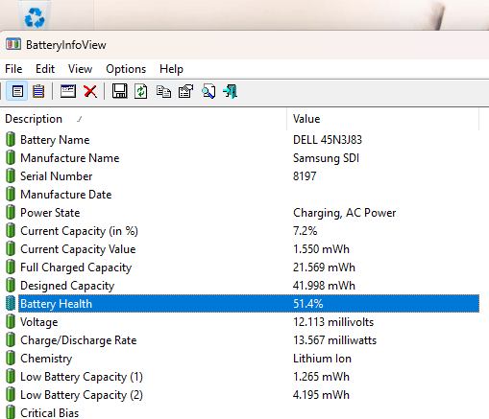Click the 13.567 milliwatts value

coord(334,340)
